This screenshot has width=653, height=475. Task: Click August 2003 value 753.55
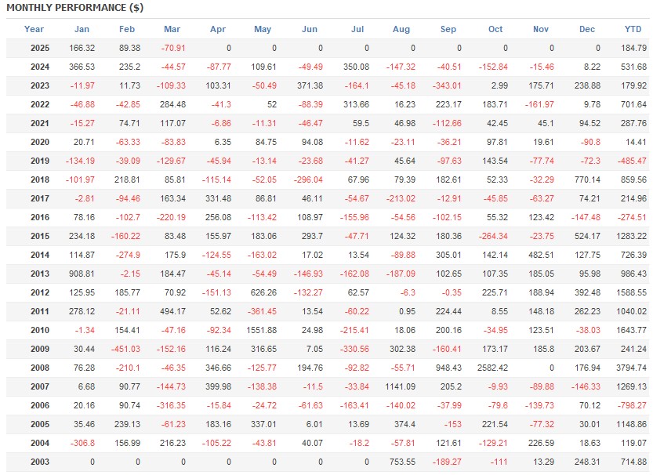(x=402, y=462)
